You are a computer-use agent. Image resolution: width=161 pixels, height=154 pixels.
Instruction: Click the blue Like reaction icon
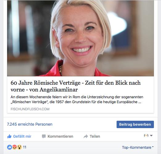pos(10,147)
